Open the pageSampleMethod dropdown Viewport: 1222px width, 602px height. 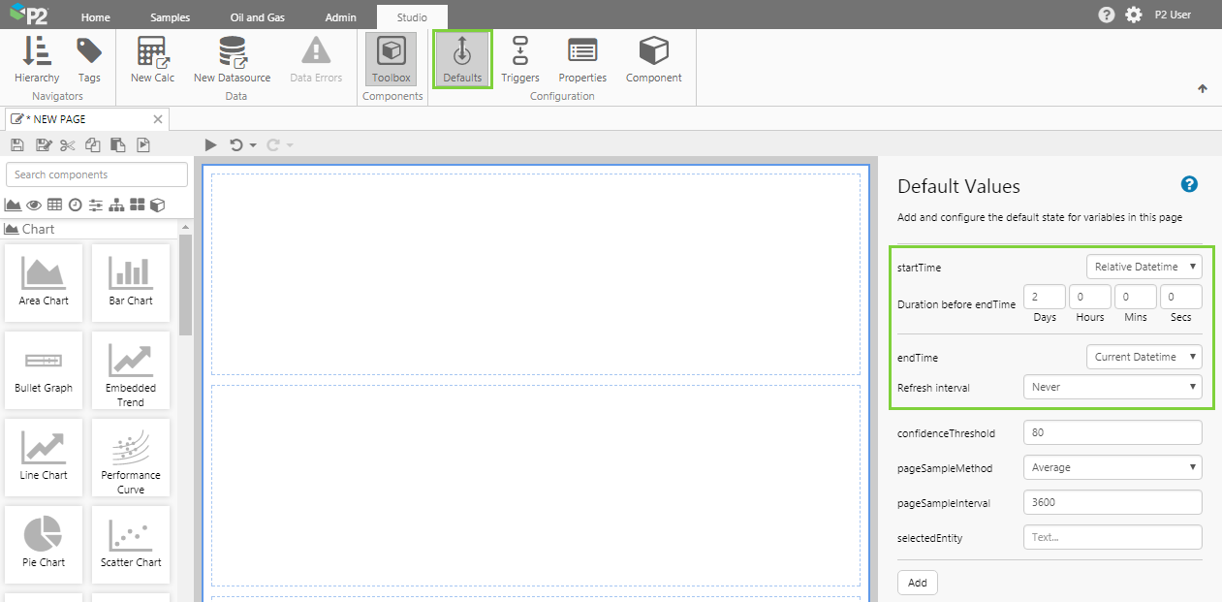(x=1112, y=467)
